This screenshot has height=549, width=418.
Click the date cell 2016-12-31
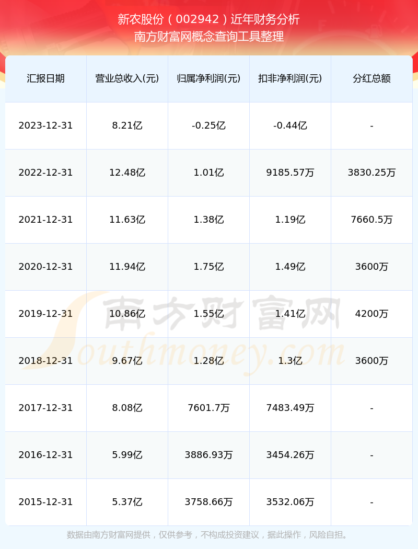46,455
